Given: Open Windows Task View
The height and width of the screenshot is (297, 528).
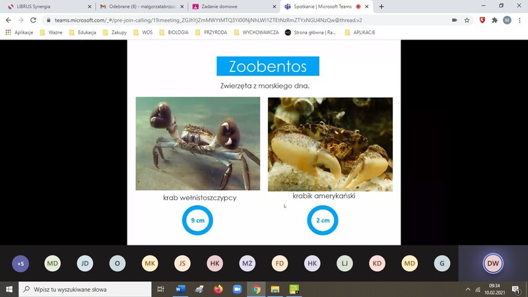Looking at the screenshot, I should click(161, 289).
